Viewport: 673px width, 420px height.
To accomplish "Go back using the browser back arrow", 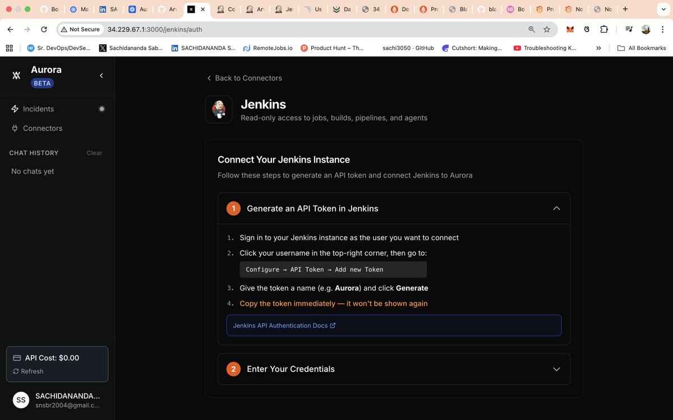I will [11, 29].
